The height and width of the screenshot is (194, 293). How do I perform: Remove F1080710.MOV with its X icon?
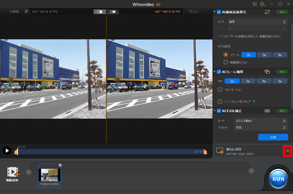(60, 165)
